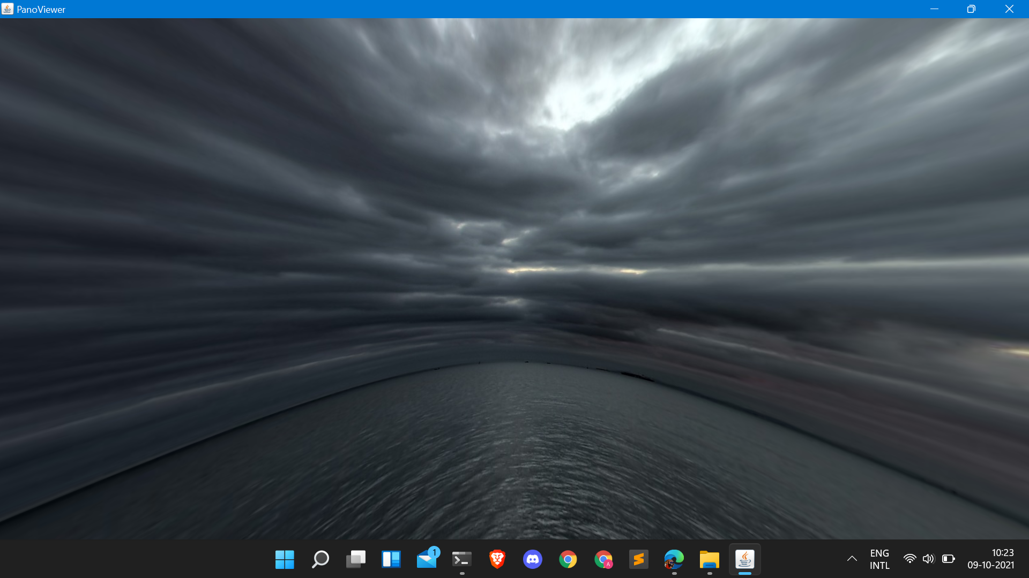Open the volume slider via the speaker icon
This screenshot has height=578, width=1029.
point(929,559)
